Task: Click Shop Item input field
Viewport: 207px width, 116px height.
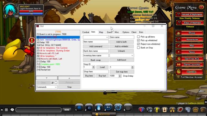Action: (96, 72)
